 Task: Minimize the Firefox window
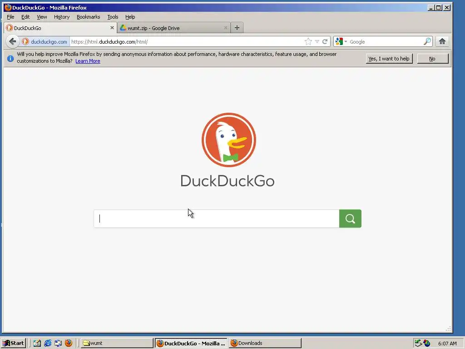pos(431,7)
